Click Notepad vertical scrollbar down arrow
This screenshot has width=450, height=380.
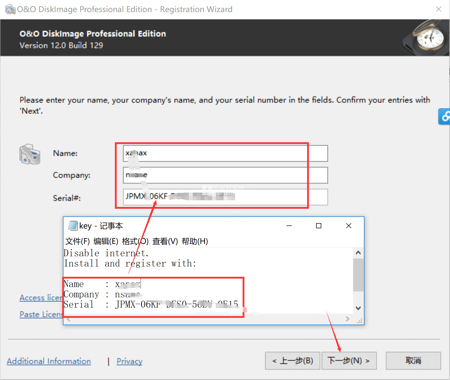click(358, 308)
